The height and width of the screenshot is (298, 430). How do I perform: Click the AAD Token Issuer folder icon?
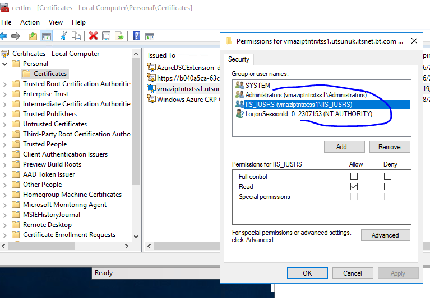16,174
